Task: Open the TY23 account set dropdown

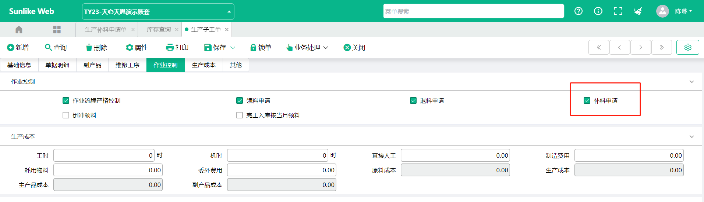Action: click(158, 11)
